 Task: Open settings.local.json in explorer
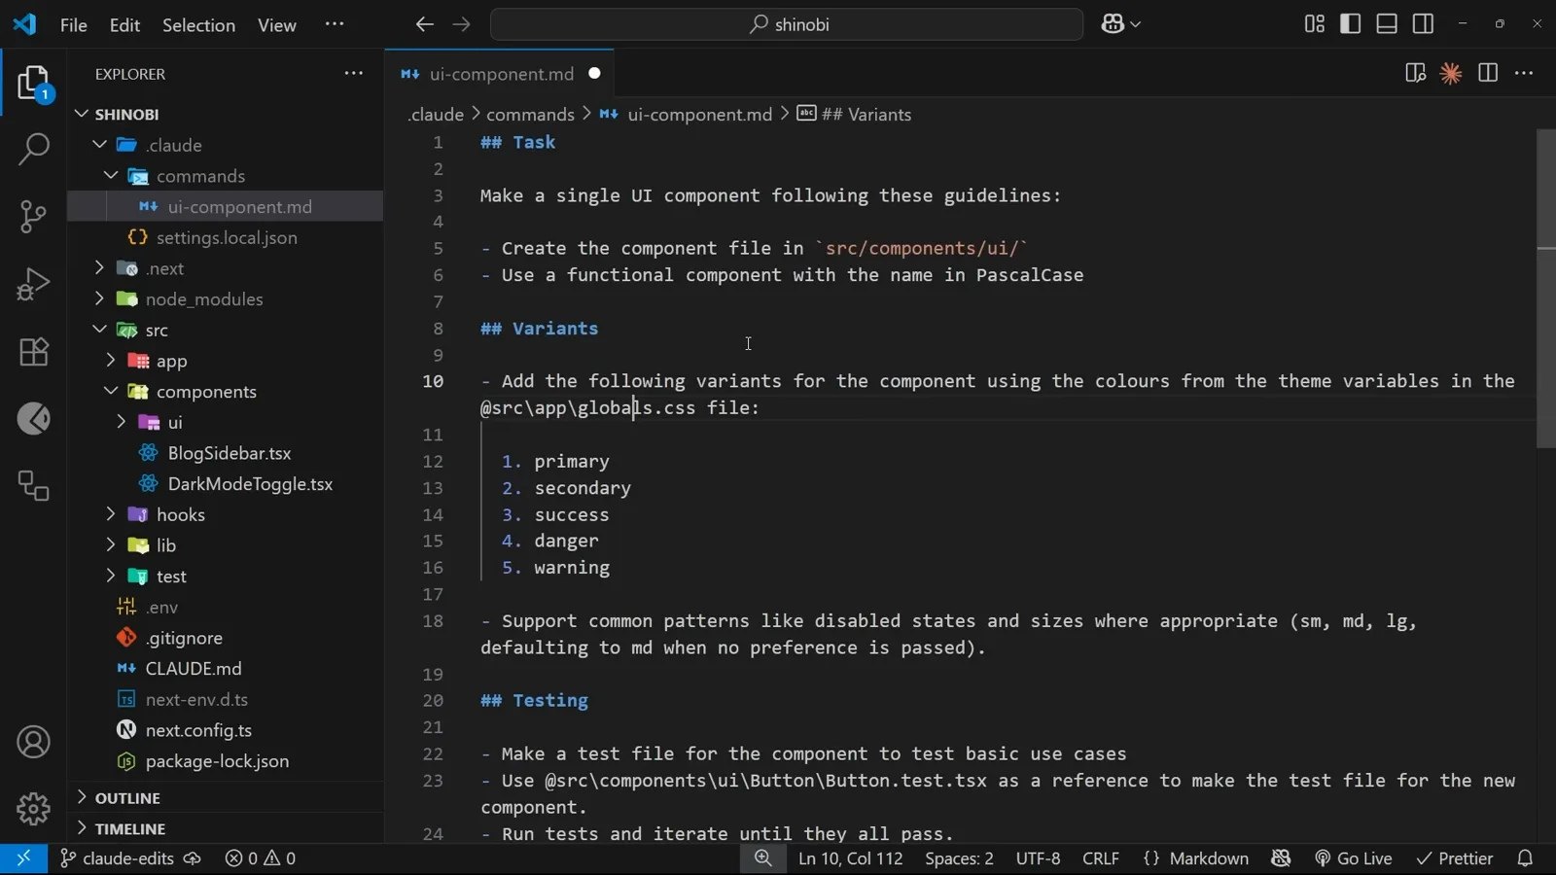227,238
